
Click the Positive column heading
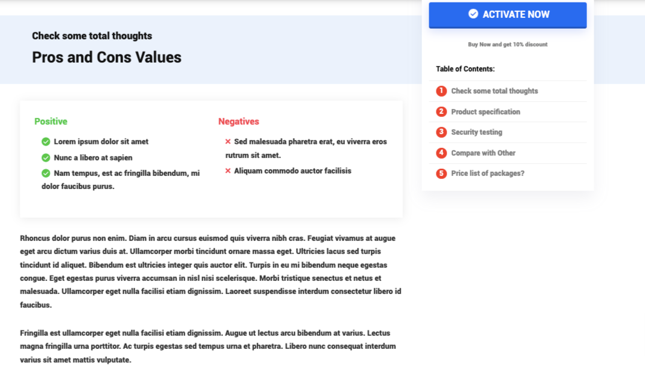click(x=51, y=122)
